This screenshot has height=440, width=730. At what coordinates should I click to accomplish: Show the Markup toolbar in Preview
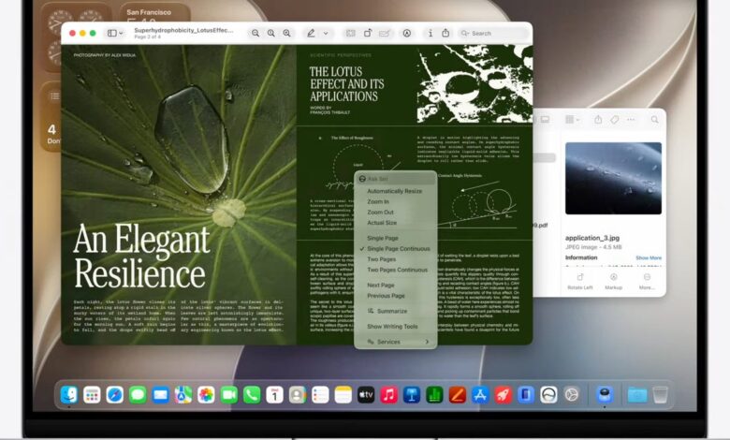pos(407,33)
